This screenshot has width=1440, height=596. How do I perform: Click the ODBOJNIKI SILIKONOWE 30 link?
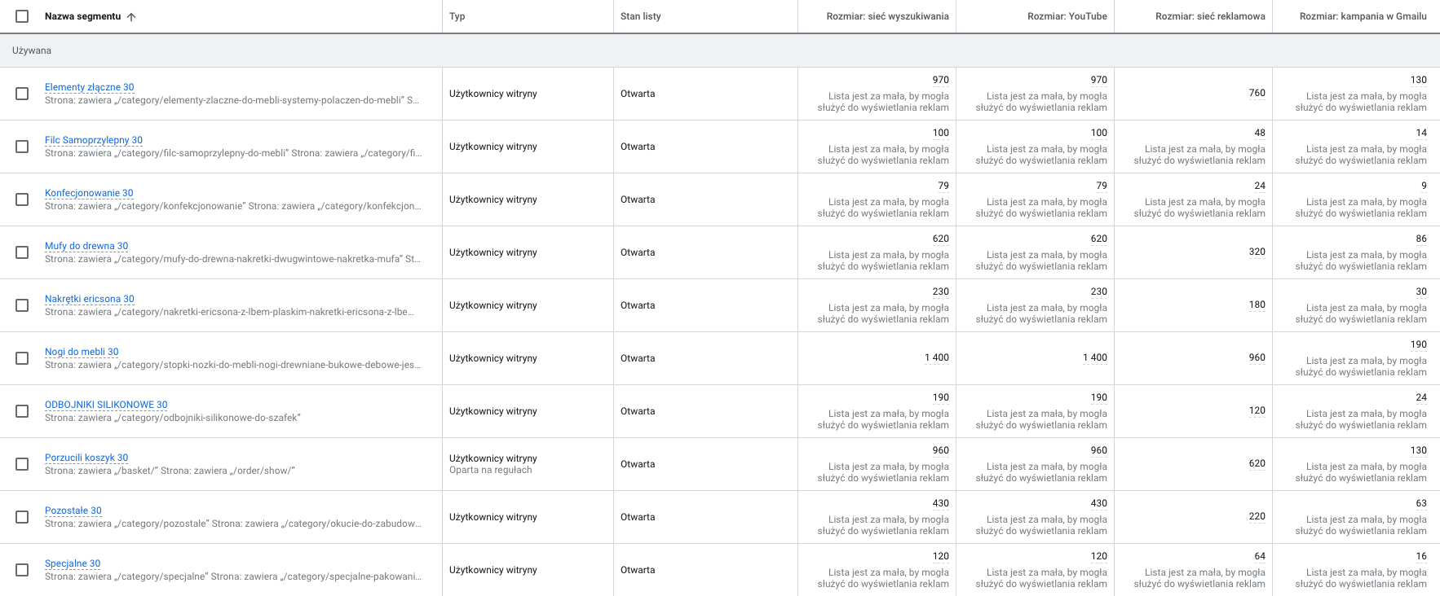coord(105,405)
